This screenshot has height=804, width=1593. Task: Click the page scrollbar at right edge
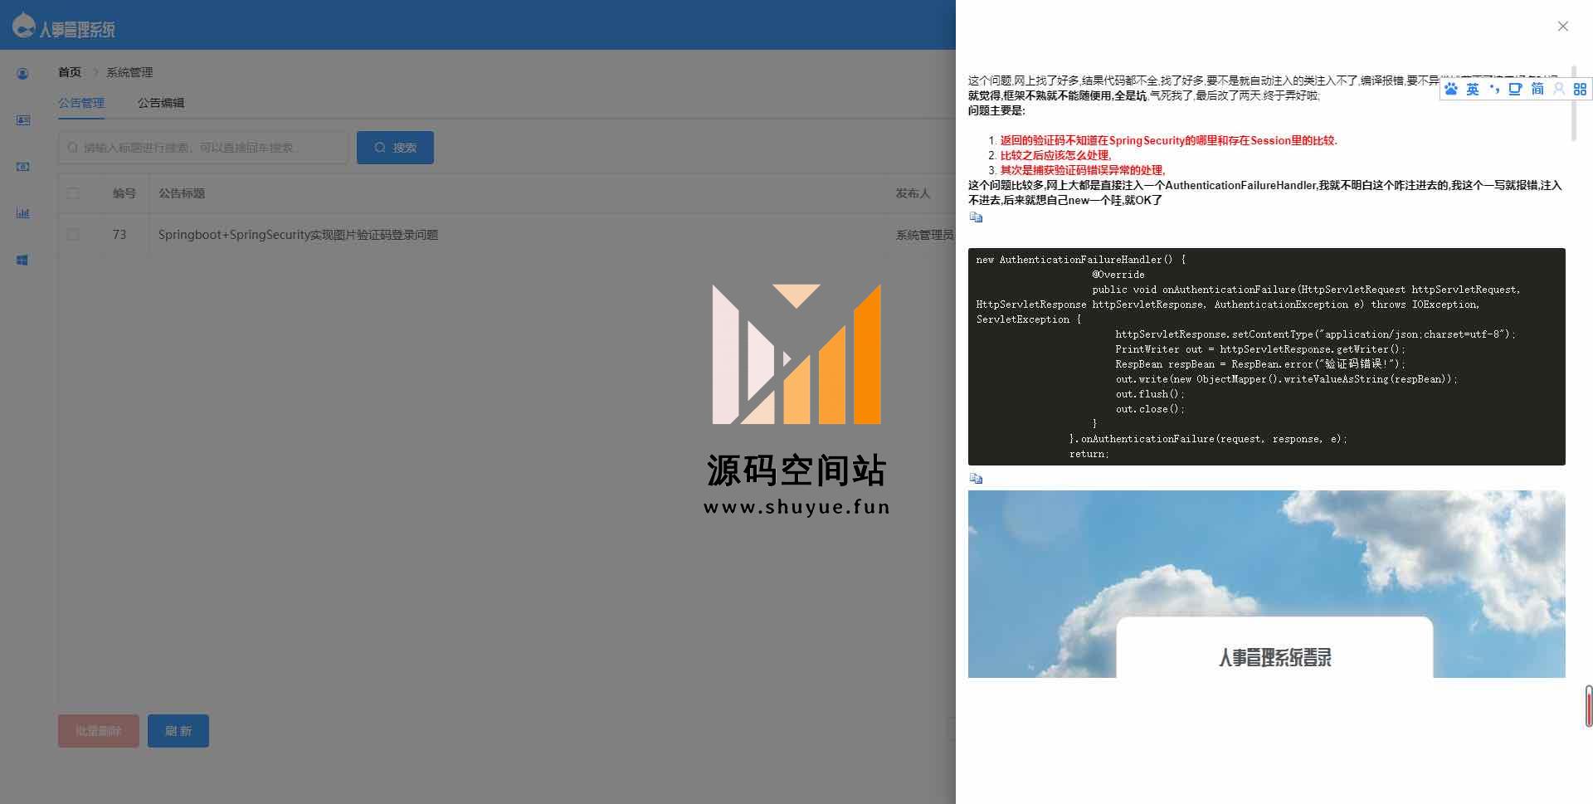(1589, 706)
